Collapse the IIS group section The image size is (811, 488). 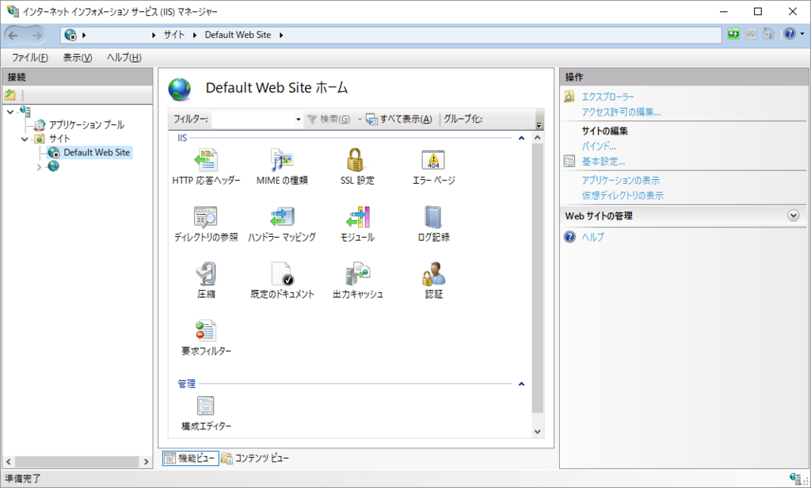click(521, 138)
